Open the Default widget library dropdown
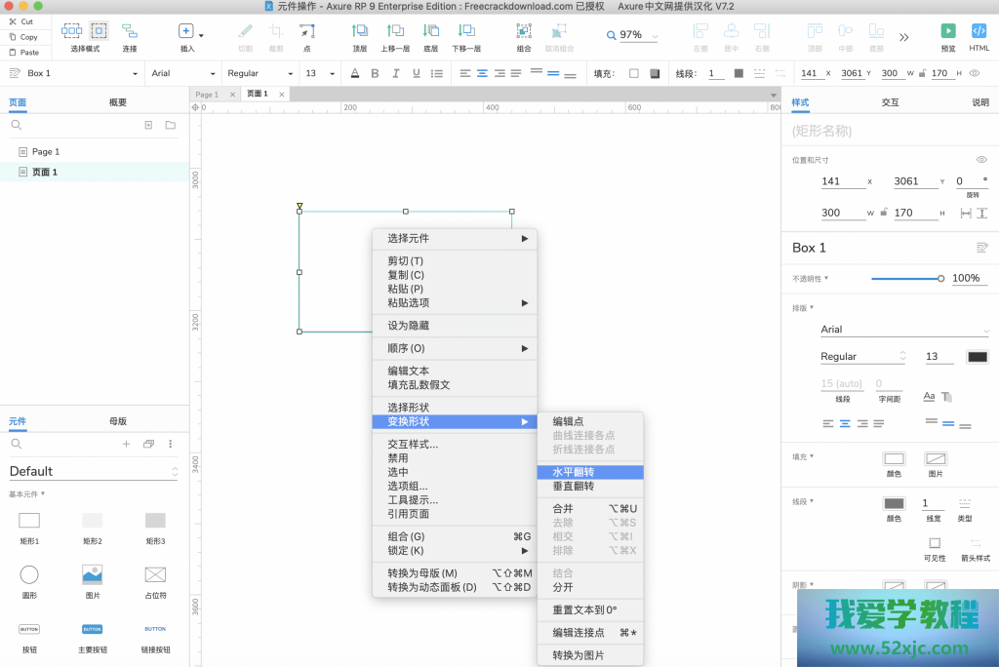Image resolution: width=999 pixels, height=667 pixels. click(x=93, y=471)
